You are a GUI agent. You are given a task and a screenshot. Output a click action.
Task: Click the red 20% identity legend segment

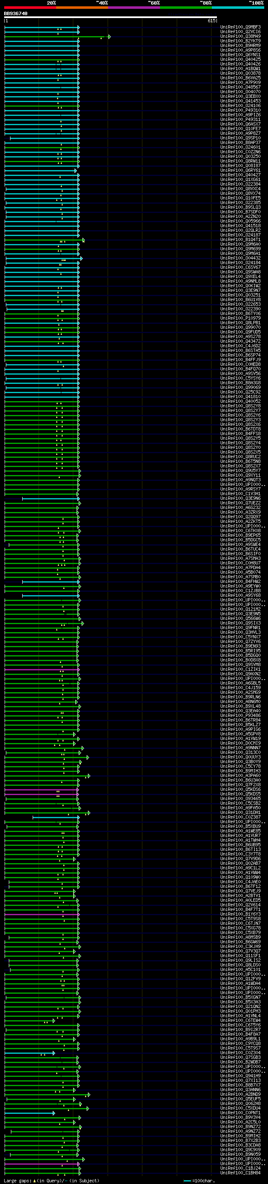pos(30,8)
